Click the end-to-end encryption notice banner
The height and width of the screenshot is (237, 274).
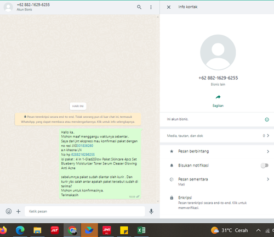(x=78, y=119)
